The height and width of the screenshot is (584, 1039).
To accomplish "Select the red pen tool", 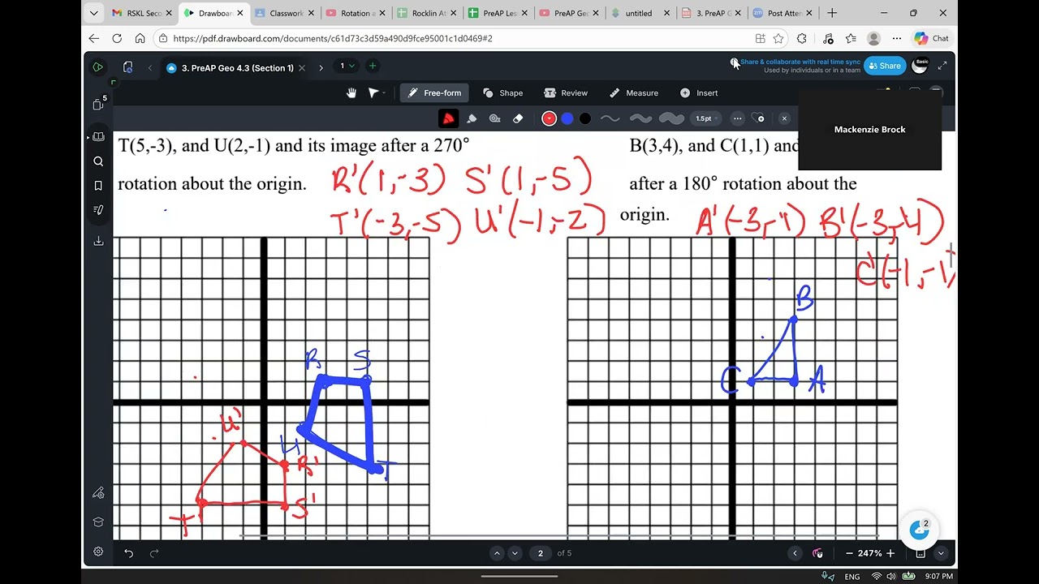I will click(448, 118).
